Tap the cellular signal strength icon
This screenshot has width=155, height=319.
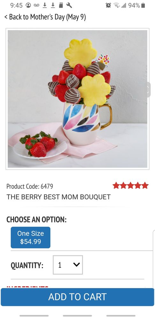pyautogui.click(x=124, y=6)
